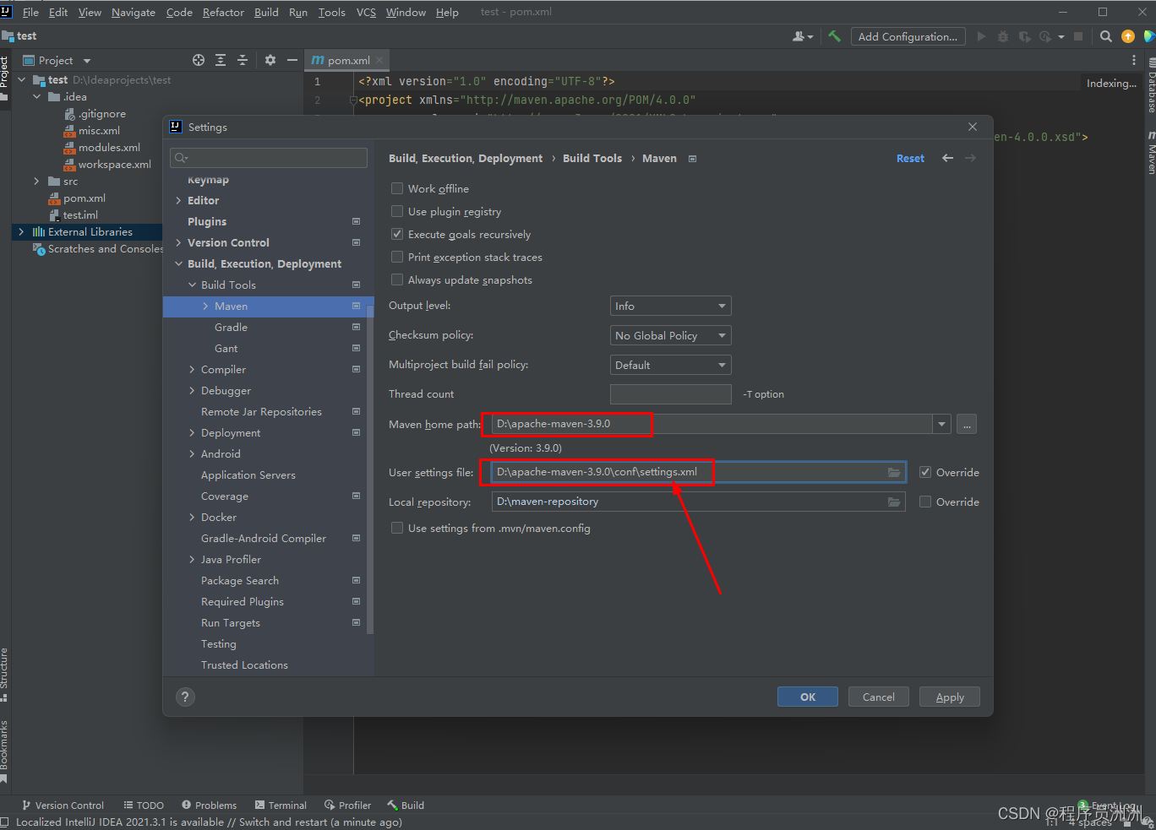Open the Refactor menu

[223, 13]
